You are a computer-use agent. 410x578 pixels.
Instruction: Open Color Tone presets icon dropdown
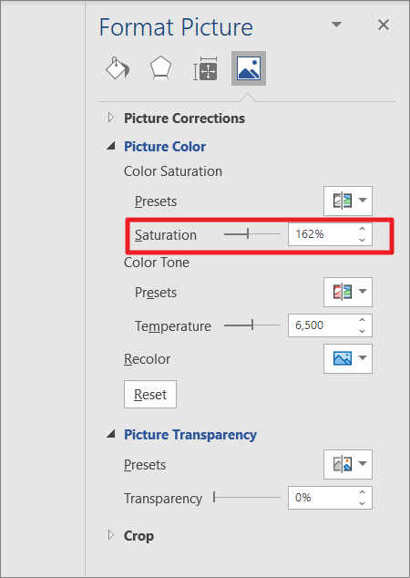[x=348, y=292]
